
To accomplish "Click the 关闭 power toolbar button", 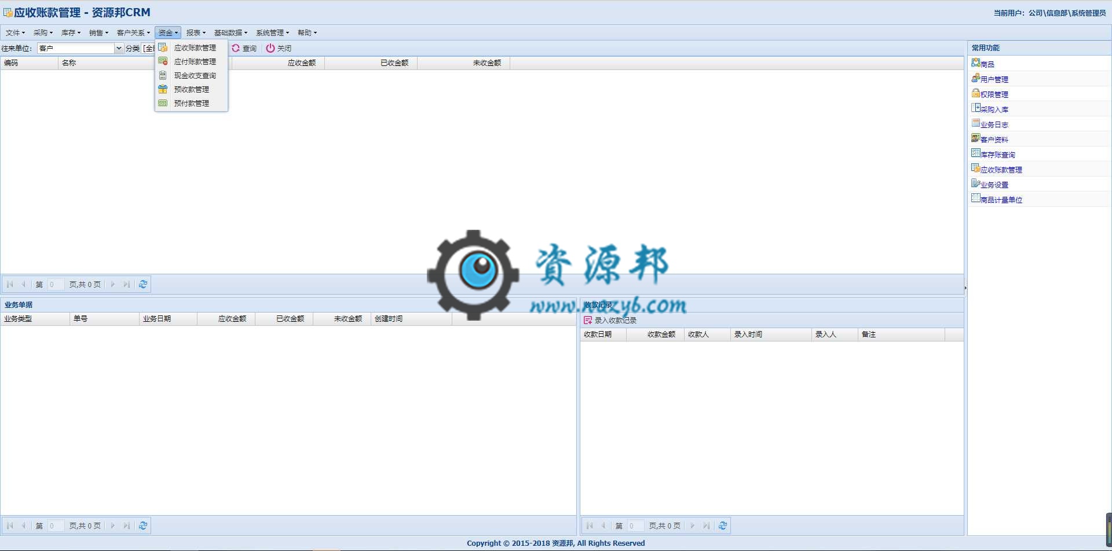I will 279,49.
